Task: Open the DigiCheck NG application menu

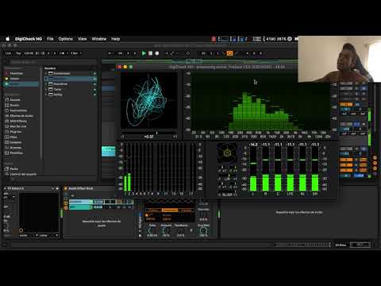Action: [29, 39]
